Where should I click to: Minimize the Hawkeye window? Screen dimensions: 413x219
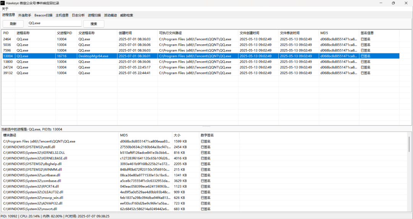381,3
